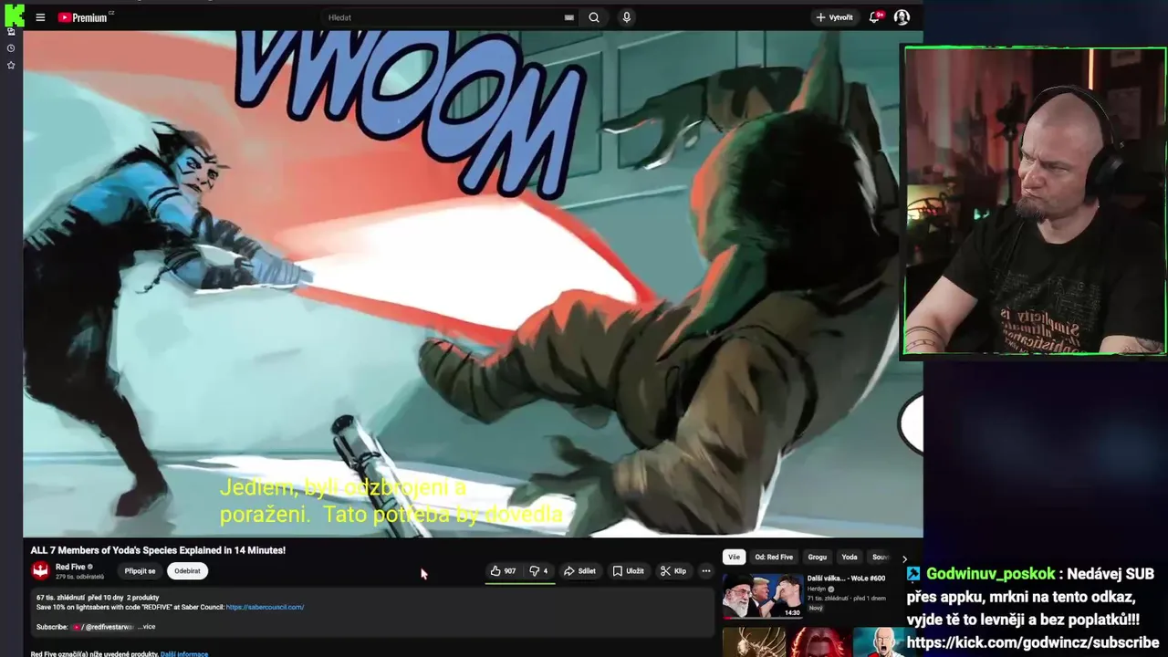Open the kick.com/godwincz/subscribe link text
The width and height of the screenshot is (1168, 657).
[1033, 642]
